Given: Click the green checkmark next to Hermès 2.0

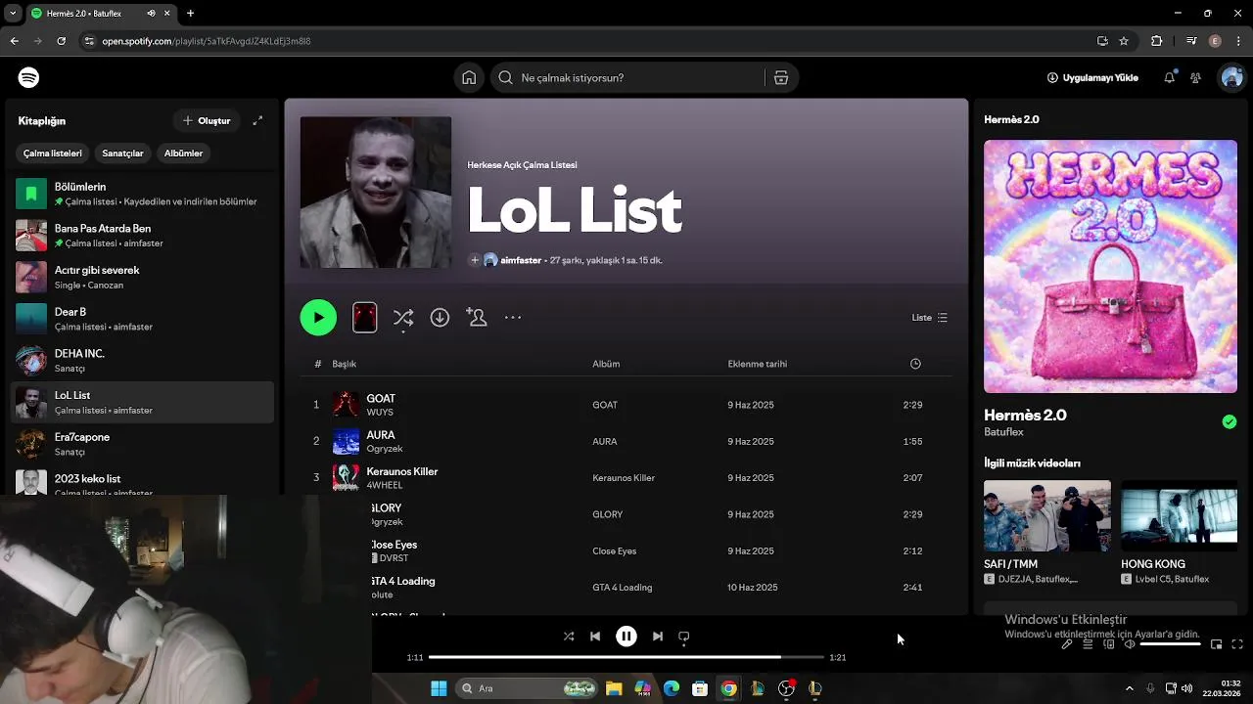Looking at the screenshot, I should (x=1230, y=421).
